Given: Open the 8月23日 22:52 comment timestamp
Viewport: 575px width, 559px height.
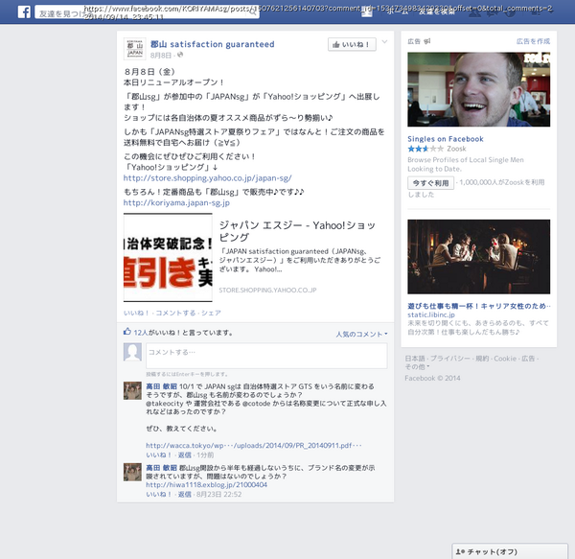Looking at the screenshot, I should pos(218,495).
